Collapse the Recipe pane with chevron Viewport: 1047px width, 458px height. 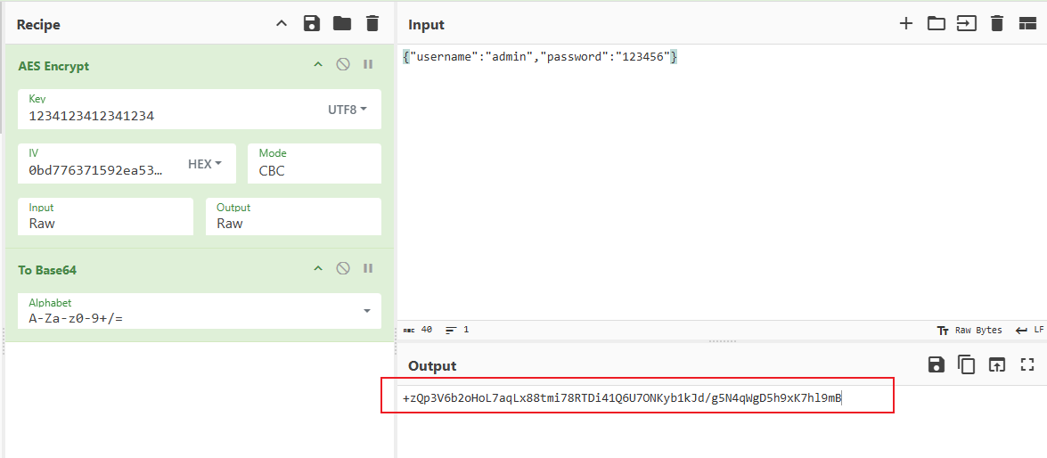pyautogui.click(x=282, y=24)
